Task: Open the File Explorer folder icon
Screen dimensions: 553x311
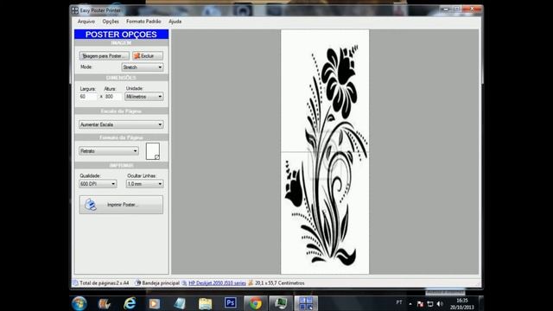Action: click(205, 303)
